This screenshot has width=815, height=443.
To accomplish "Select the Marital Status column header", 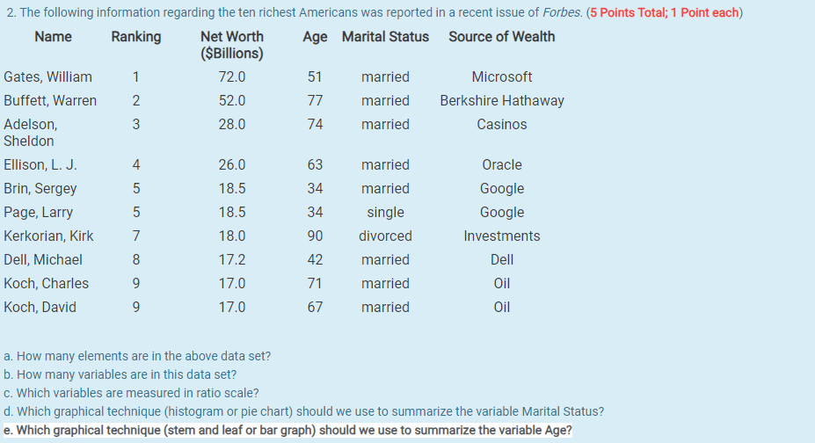I will tap(385, 37).
